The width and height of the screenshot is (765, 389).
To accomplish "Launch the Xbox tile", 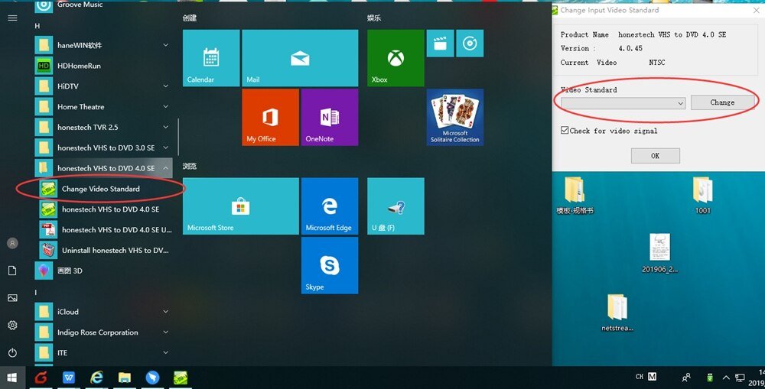I will pyautogui.click(x=396, y=58).
